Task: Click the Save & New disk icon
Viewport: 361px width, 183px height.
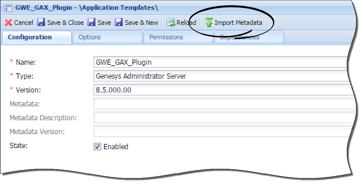Action: pyautogui.click(x=119, y=22)
